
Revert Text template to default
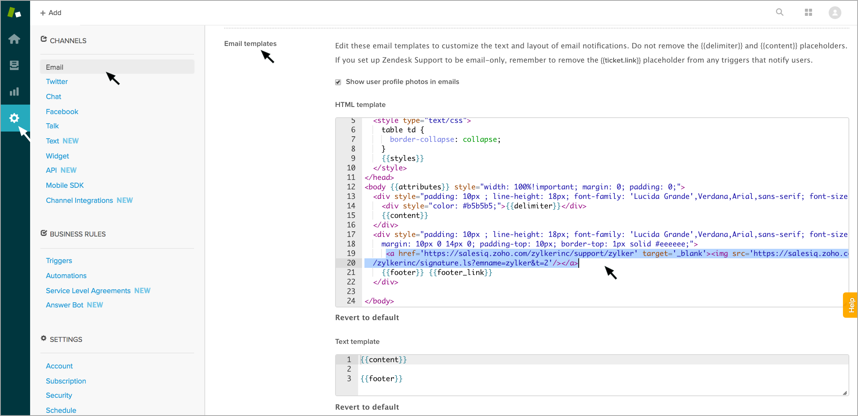tap(367, 407)
